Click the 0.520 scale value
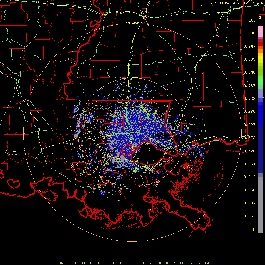The height and width of the screenshot is (265, 265). [249, 151]
